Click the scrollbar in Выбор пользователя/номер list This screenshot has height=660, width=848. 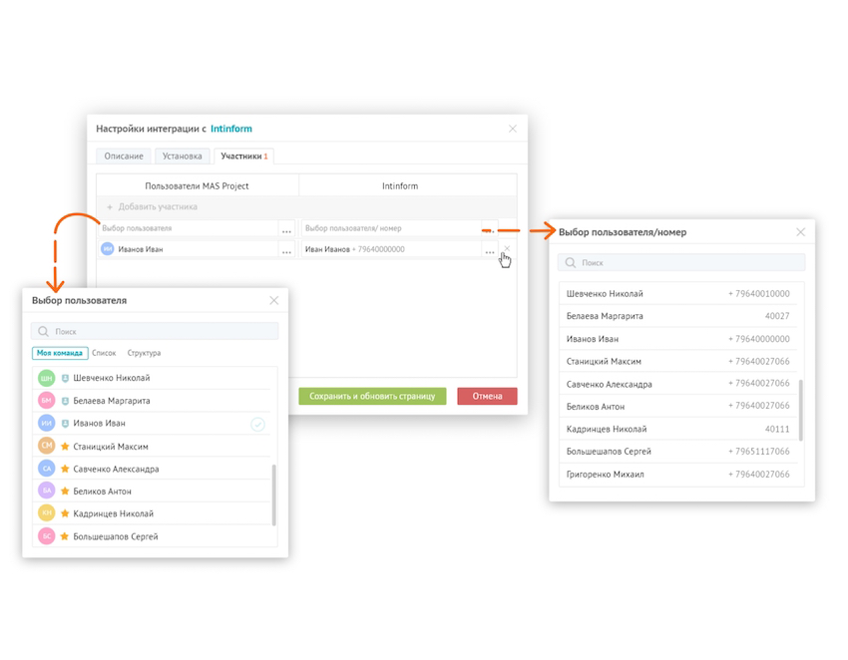pos(802,409)
